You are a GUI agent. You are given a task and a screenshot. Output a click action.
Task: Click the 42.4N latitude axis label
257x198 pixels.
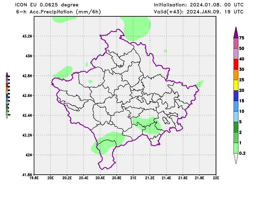tap(27, 115)
